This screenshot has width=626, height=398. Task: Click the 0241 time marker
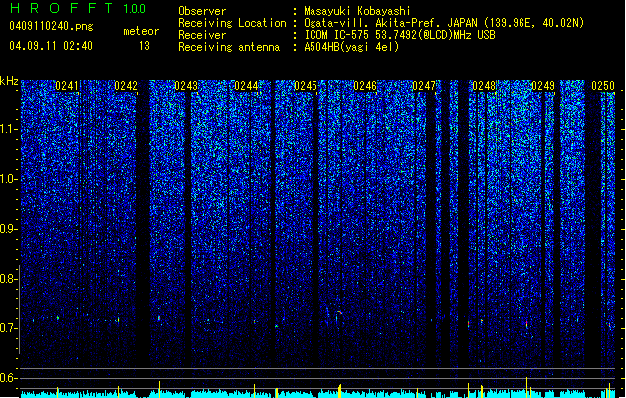click(x=67, y=86)
